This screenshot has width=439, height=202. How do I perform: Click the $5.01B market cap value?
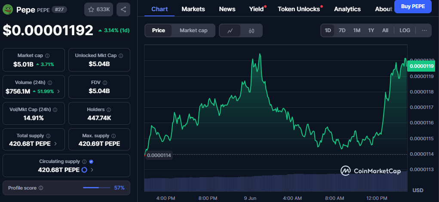pyautogui.click(x=23, y=64)
